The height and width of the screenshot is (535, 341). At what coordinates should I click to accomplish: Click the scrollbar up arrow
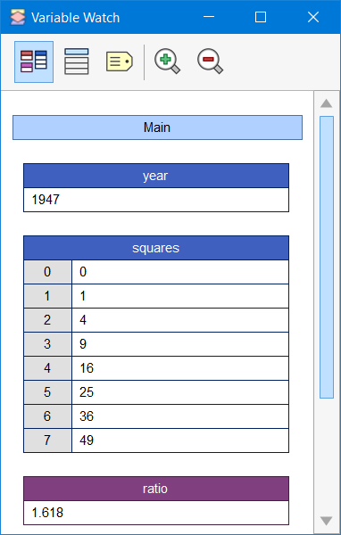[327, 103]
